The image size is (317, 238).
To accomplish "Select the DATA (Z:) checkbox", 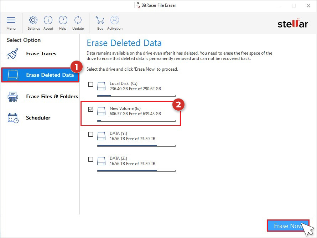I will (90, 159).
